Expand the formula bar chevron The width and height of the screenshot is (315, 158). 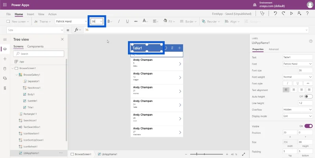pos(307,30)
